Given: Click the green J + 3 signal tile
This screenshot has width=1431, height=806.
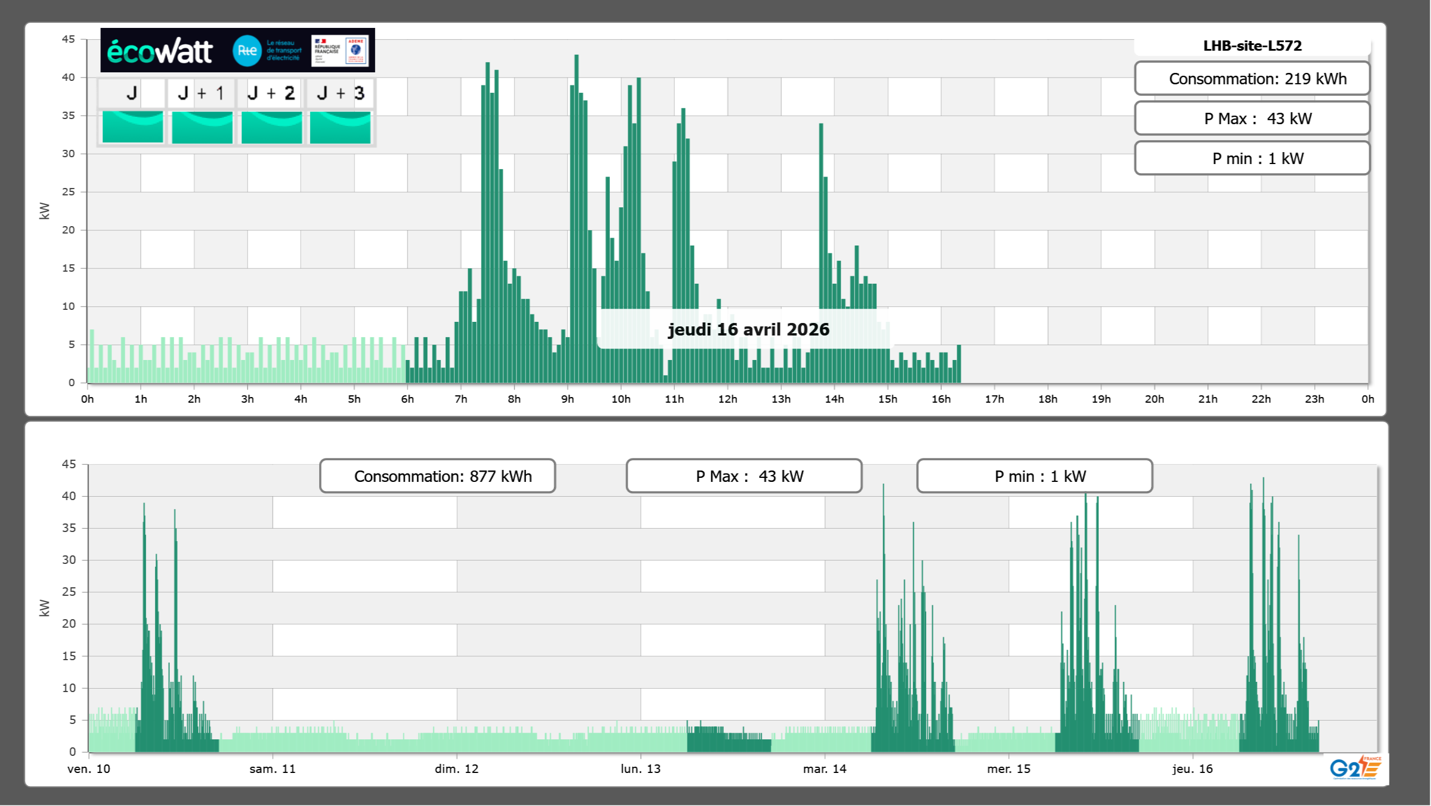Looking at the screenshot, I should 340,127.
